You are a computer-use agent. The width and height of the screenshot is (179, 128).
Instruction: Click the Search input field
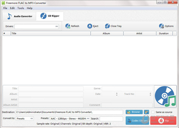111,119
